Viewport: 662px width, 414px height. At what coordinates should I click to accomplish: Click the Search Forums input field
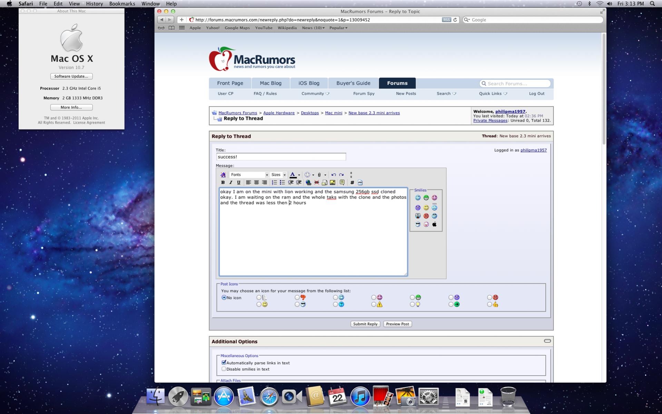coord(515,84)
